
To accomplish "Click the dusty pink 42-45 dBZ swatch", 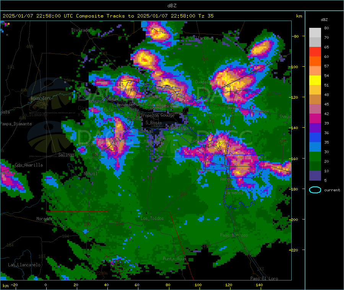I will point(315,109).
